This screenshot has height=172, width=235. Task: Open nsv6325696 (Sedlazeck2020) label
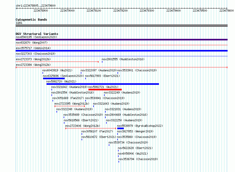tap(63, 76)
